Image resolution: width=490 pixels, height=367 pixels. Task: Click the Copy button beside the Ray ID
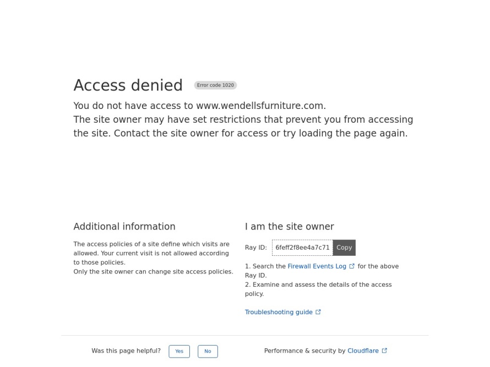(x=344, y=248)
